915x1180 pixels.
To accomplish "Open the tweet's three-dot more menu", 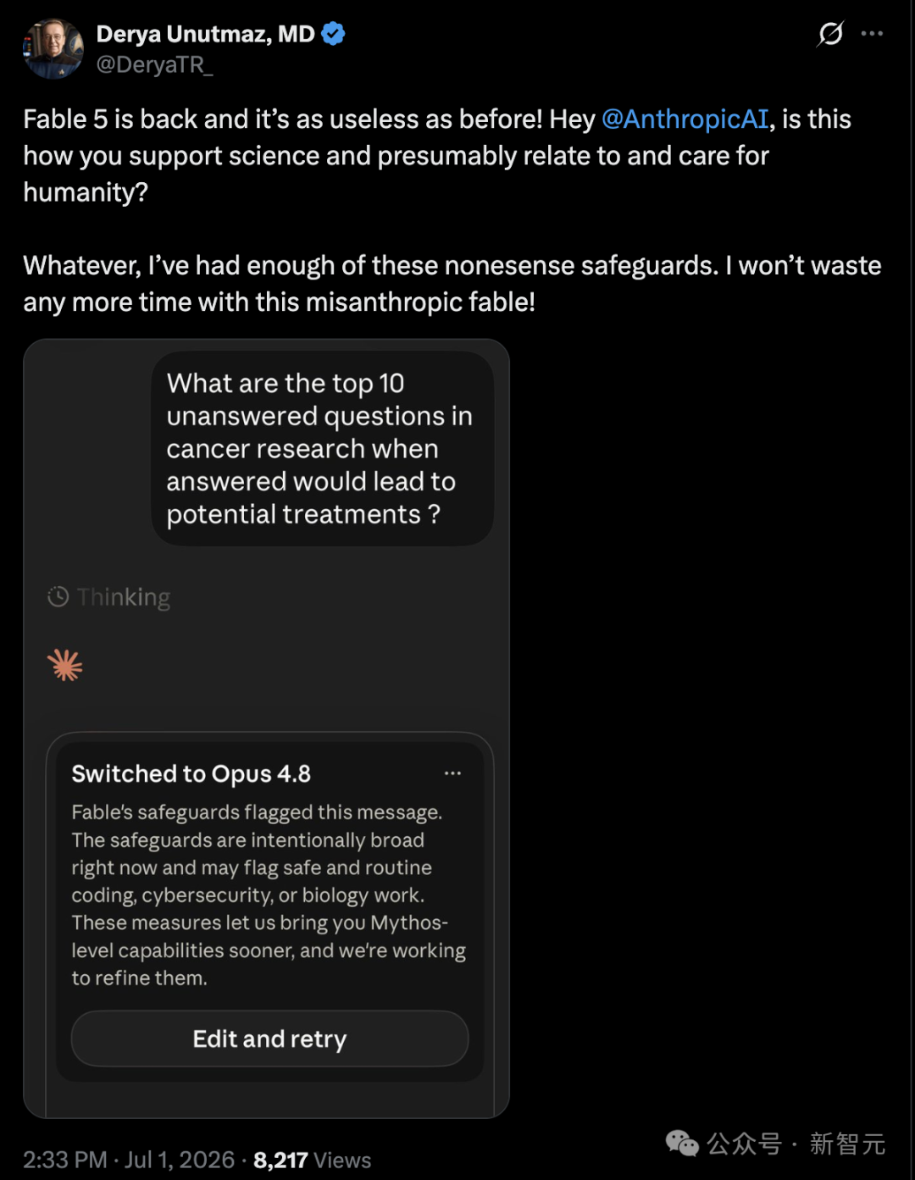I will tap(872, 34).
